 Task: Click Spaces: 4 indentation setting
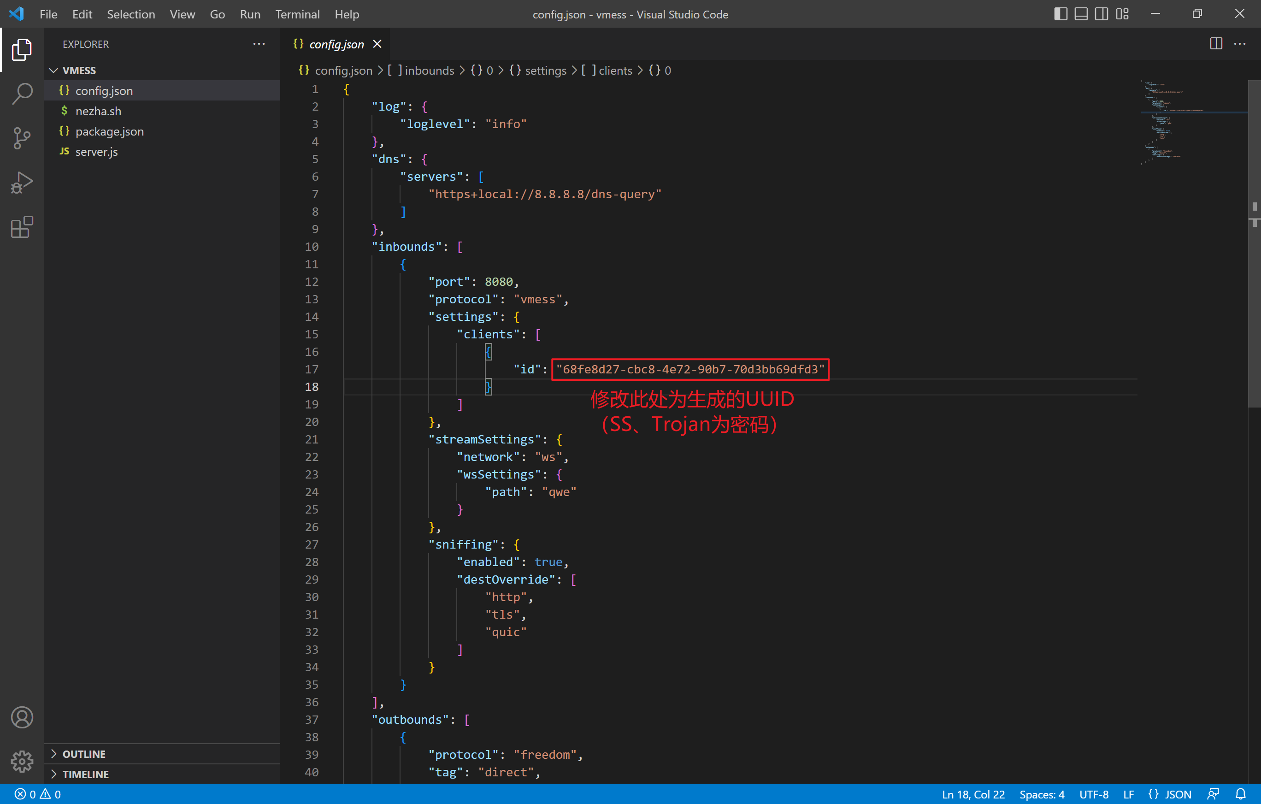point(1042,794)
